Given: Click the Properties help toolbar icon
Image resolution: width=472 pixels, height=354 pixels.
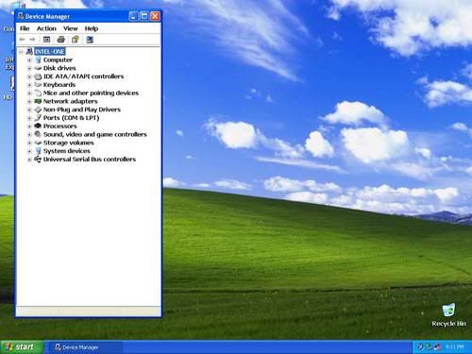Looking at the screenshot, I should coord(76,40).
